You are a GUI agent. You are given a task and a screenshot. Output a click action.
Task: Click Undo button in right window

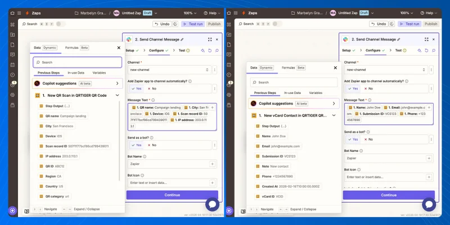tap(379, 24)
